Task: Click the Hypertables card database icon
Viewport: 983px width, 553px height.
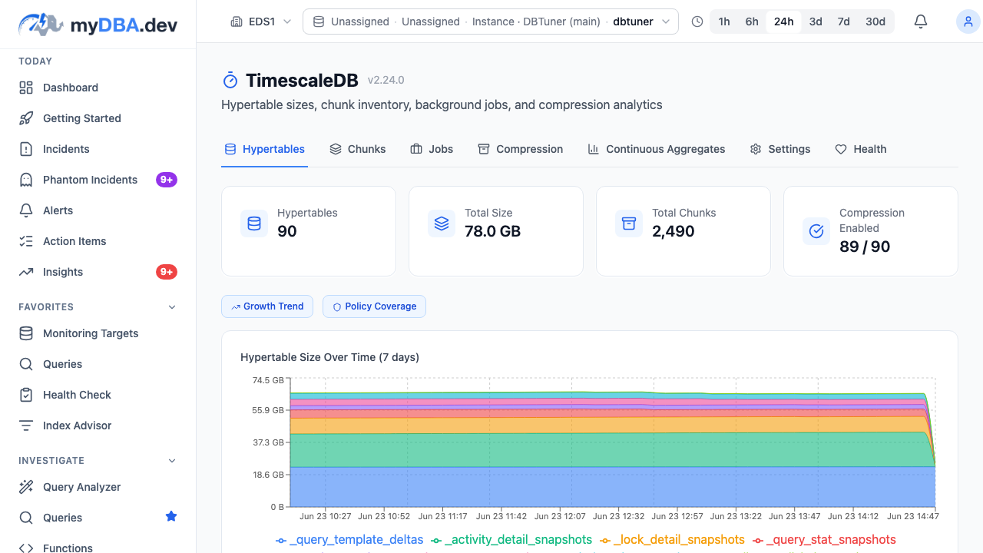Action: point(254,224)
